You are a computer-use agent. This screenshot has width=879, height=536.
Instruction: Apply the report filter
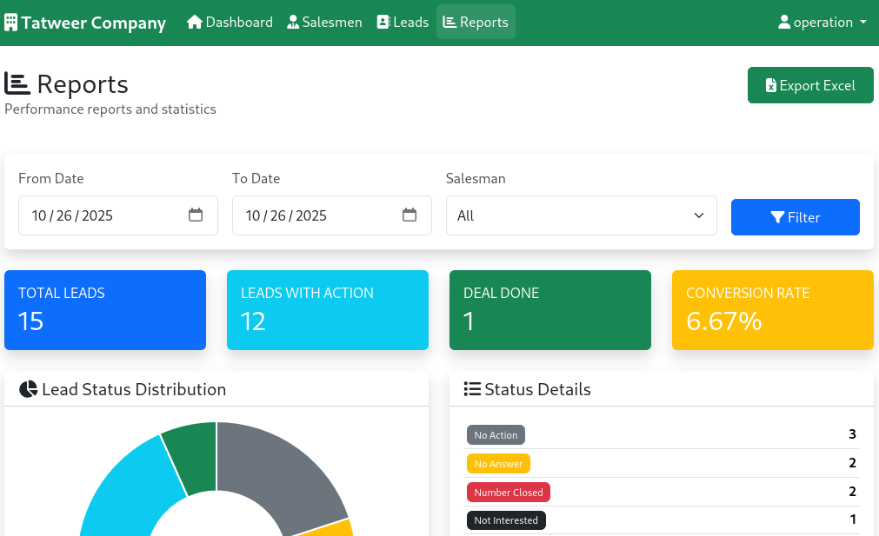pos(795,217)
